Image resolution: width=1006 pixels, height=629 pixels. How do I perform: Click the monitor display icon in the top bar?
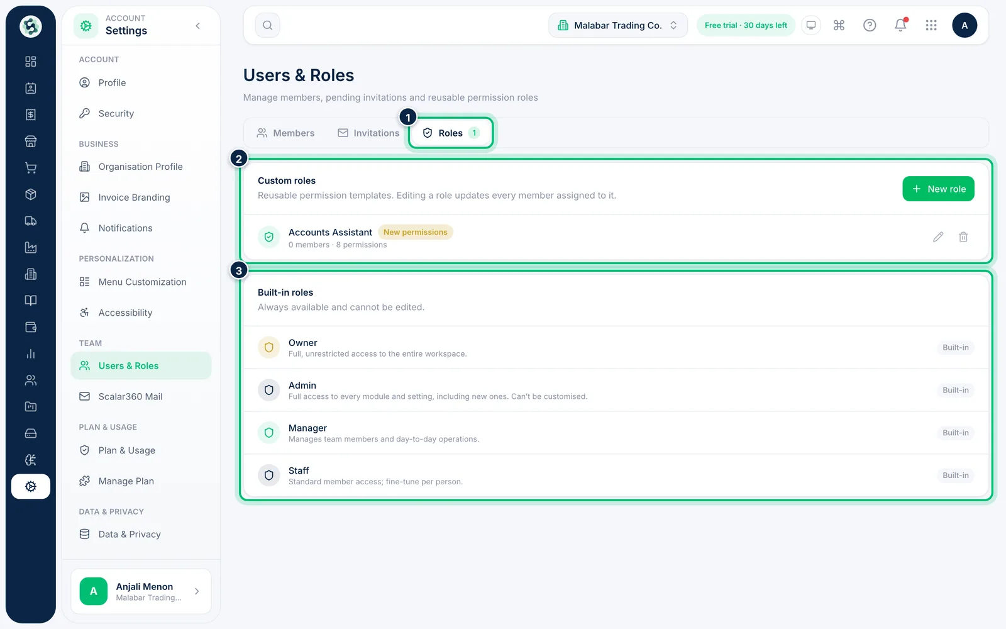coord(811,25)
